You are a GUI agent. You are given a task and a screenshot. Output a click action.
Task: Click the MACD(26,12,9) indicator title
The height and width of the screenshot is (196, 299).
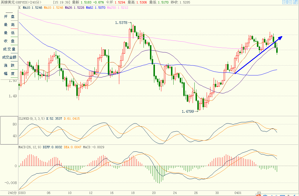pos(30,147)
